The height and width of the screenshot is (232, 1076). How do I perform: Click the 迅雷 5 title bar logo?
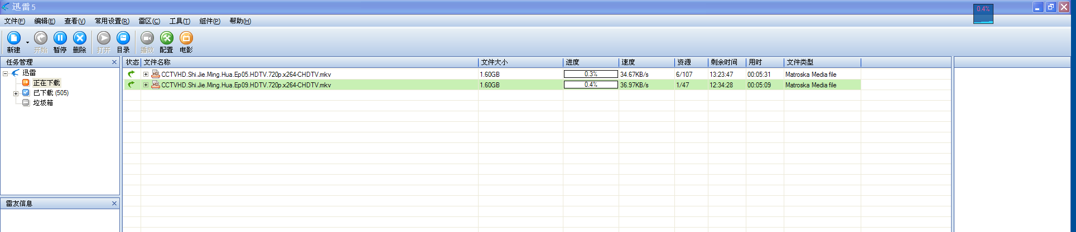6,7
